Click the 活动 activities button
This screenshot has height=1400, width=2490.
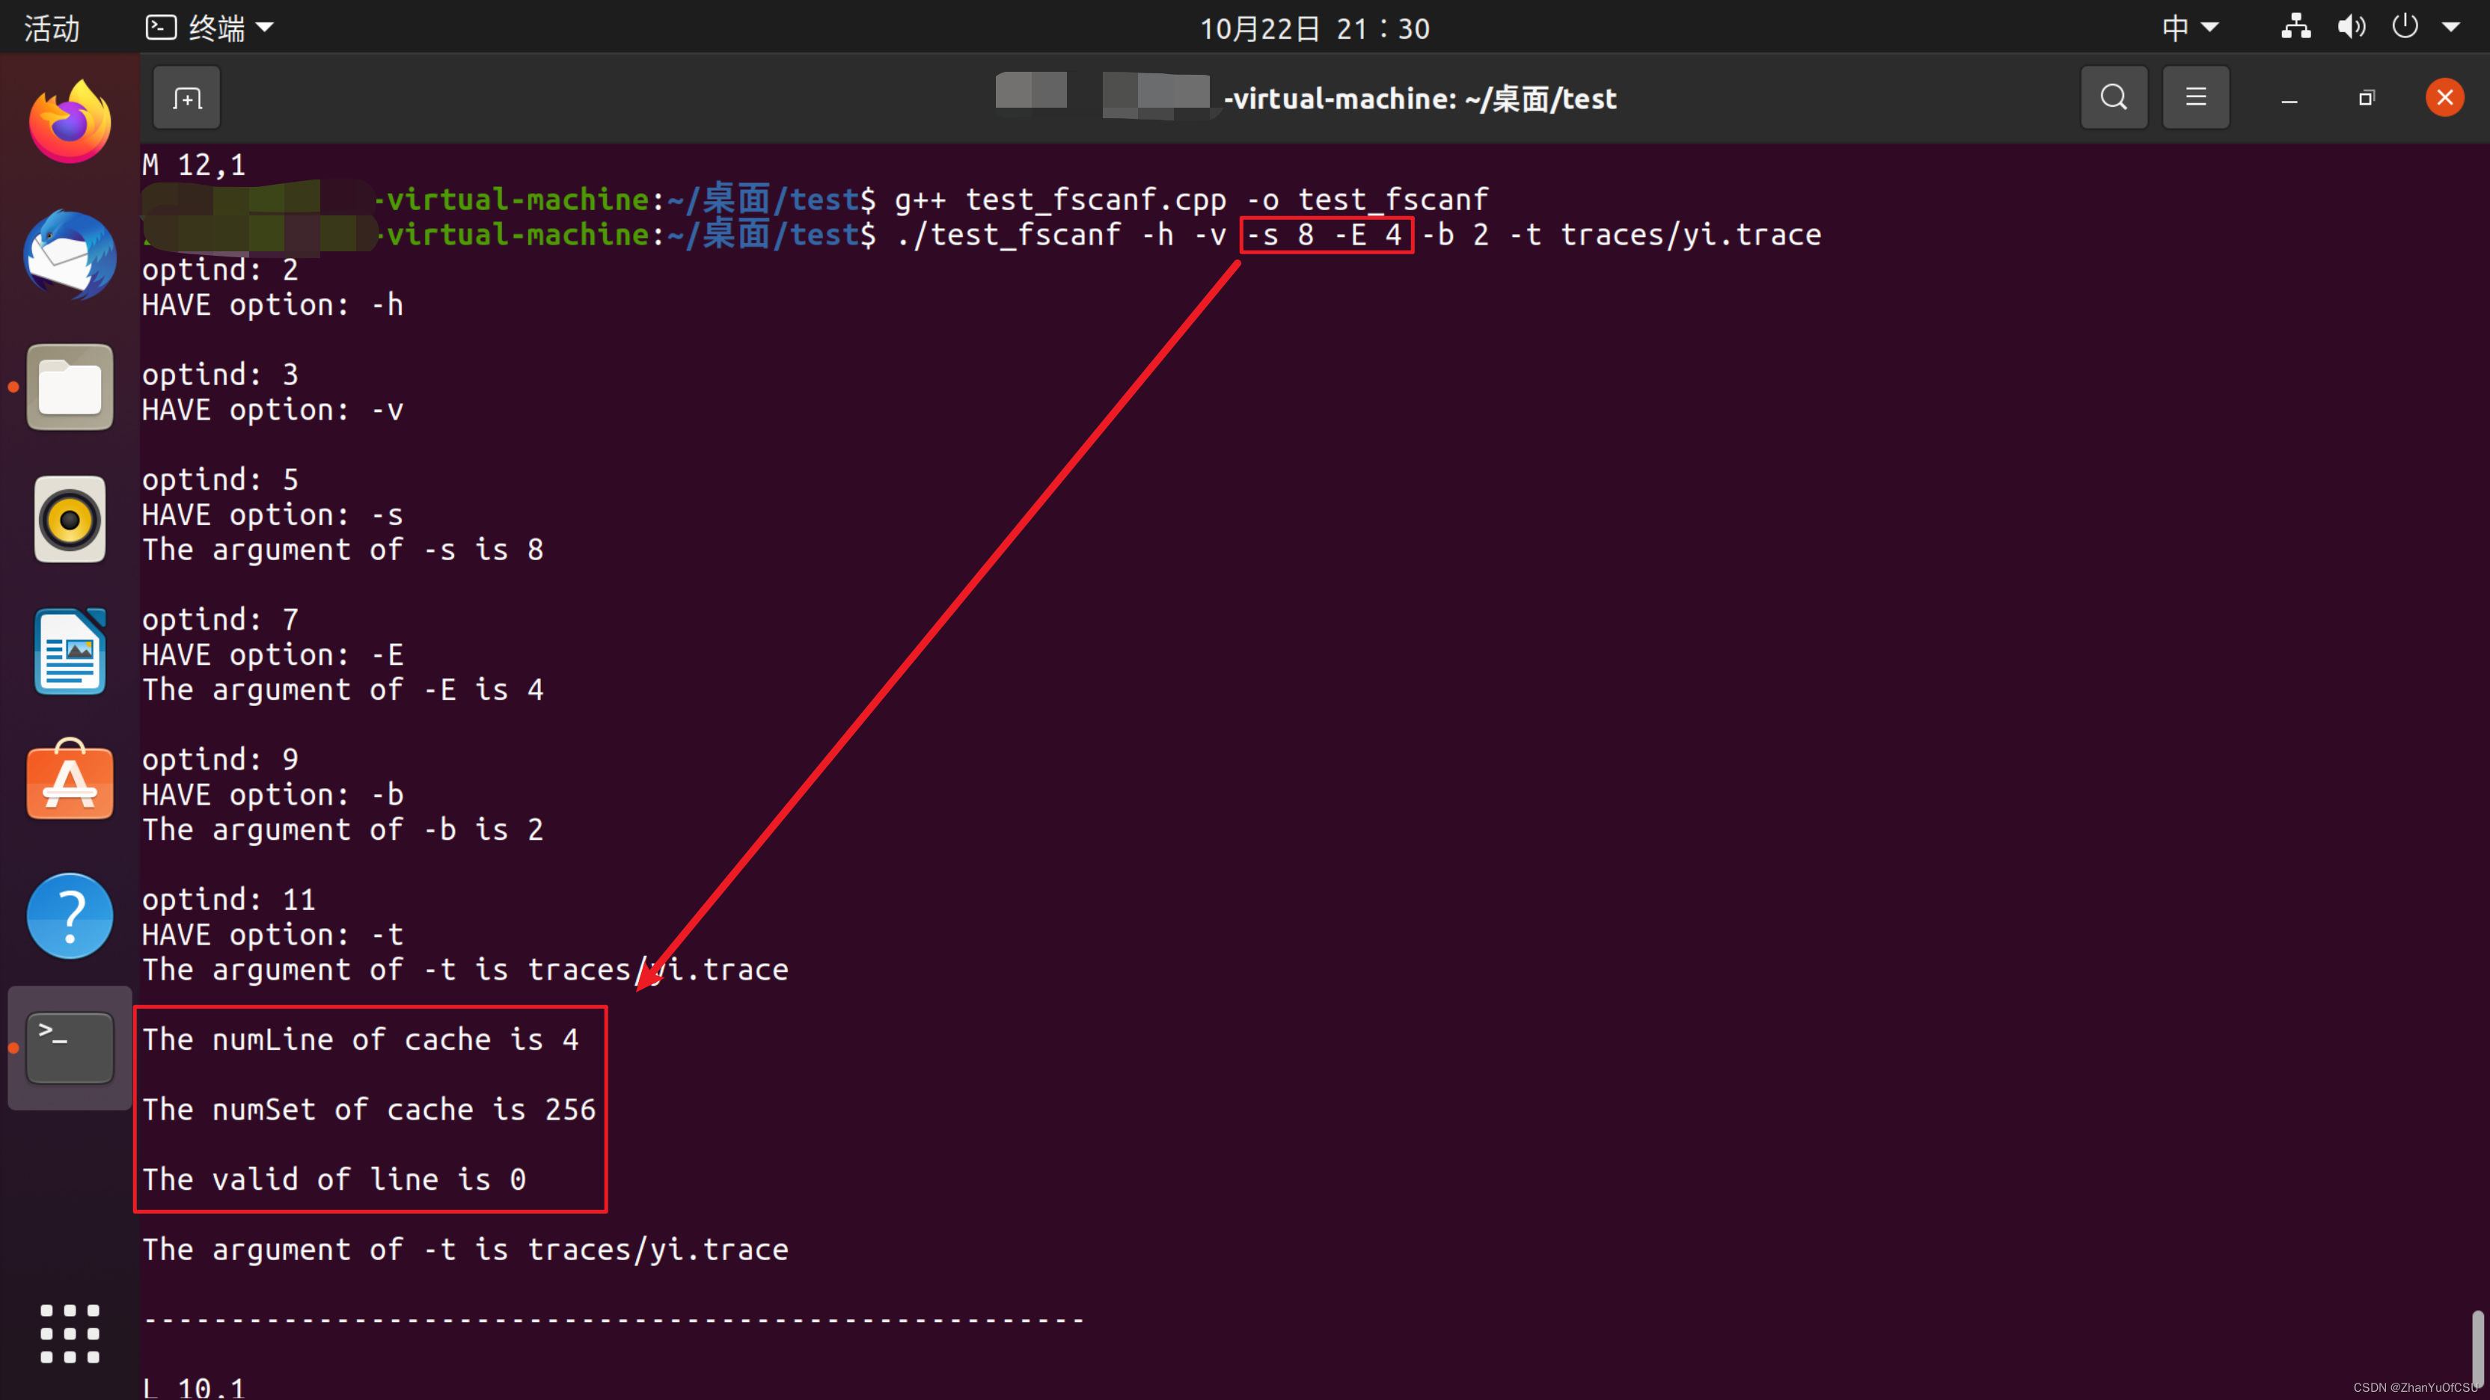coord(51,28)
